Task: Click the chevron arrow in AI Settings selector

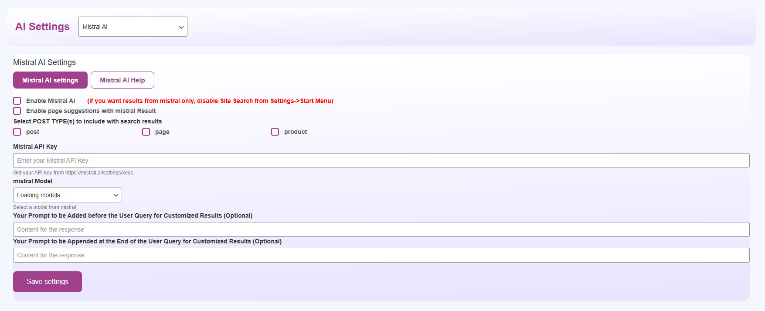Action: (181, 27)
